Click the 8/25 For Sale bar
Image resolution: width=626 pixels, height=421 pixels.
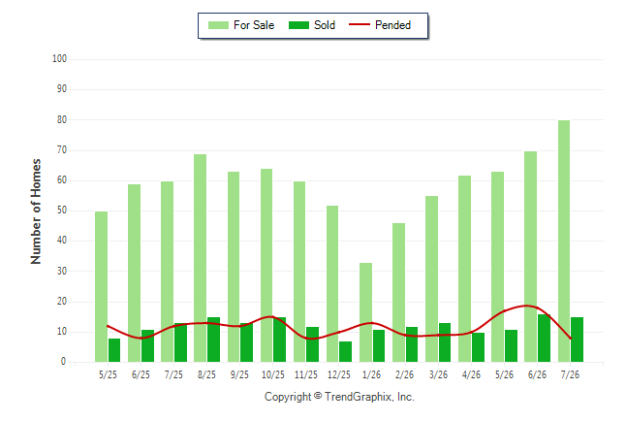[x=201, y=258]
